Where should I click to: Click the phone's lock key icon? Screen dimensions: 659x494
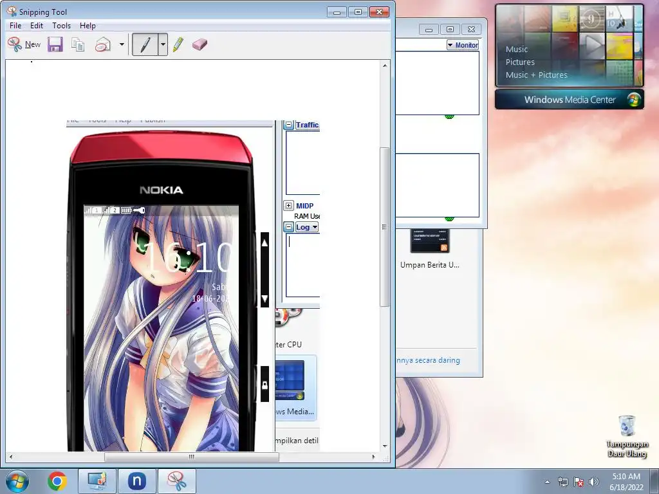click(x=265, y=385)
